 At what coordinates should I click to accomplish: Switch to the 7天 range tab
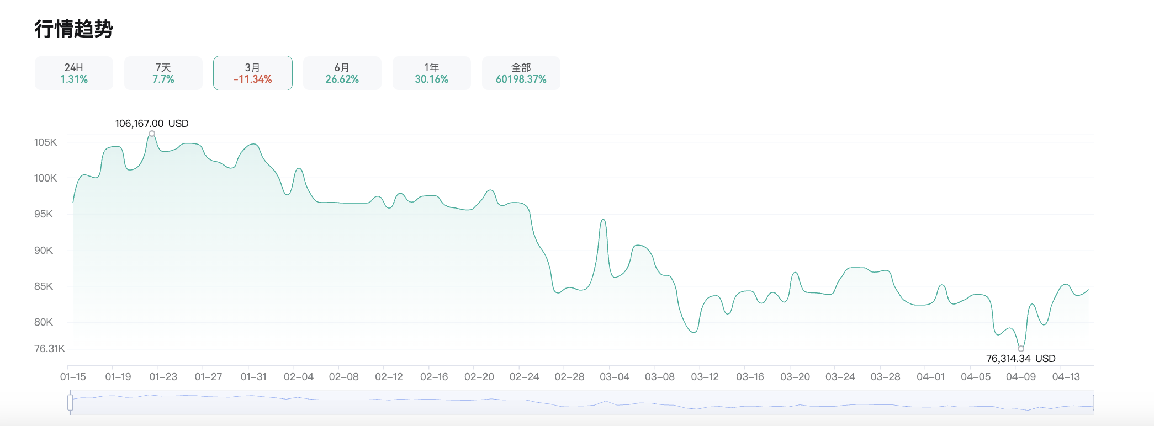(163, 73)
